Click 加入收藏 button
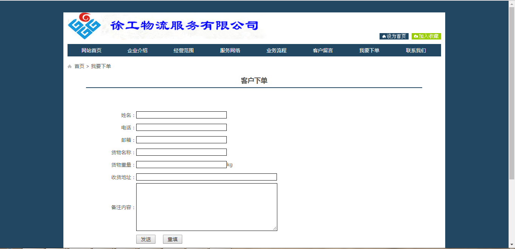515x249 pixels. pyautogui.click(x=426, y=36)
